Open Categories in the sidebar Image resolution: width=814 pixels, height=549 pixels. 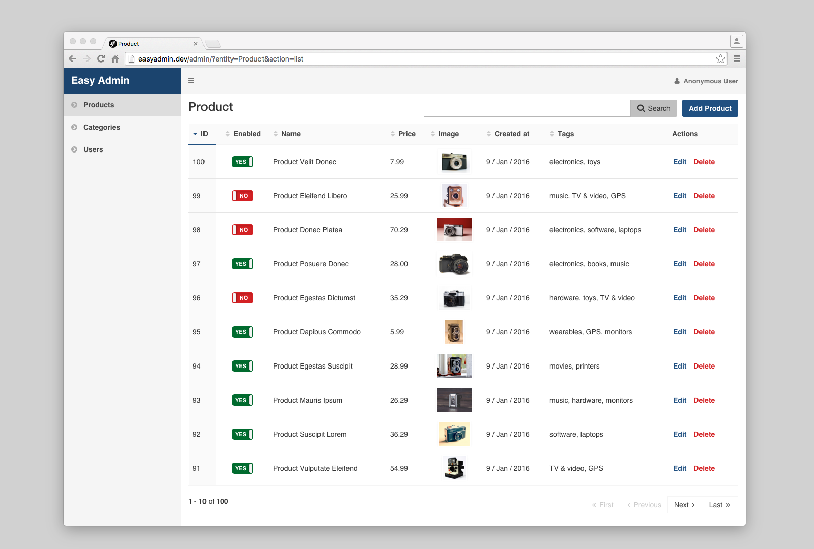click(x=102, y=127)
